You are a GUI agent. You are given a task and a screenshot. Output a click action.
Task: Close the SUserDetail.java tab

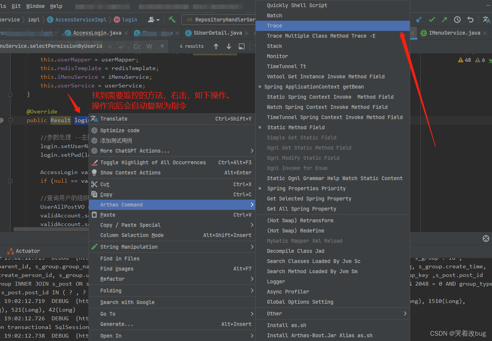(247, 33)
